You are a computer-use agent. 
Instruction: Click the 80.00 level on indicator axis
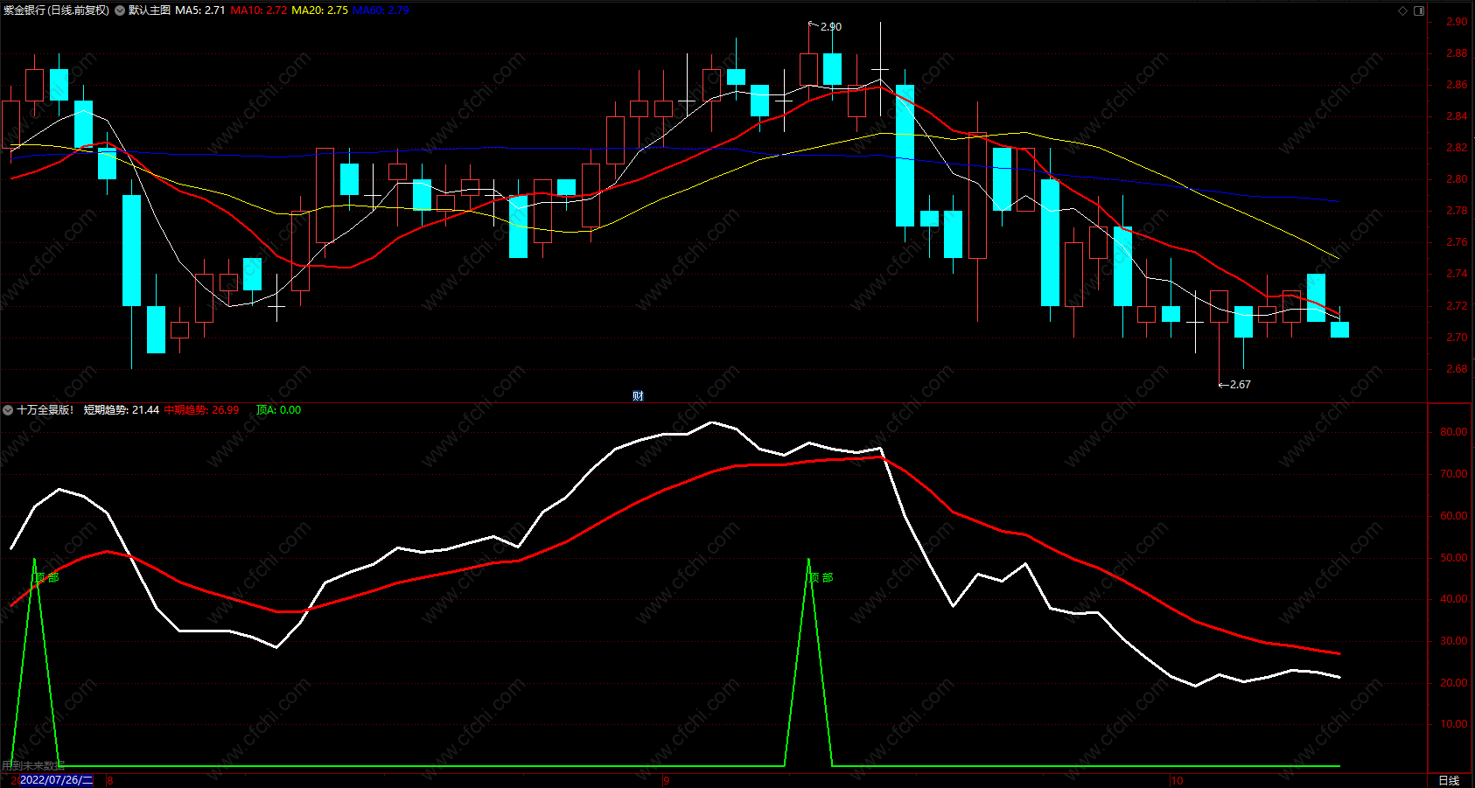coord(1453,432)
